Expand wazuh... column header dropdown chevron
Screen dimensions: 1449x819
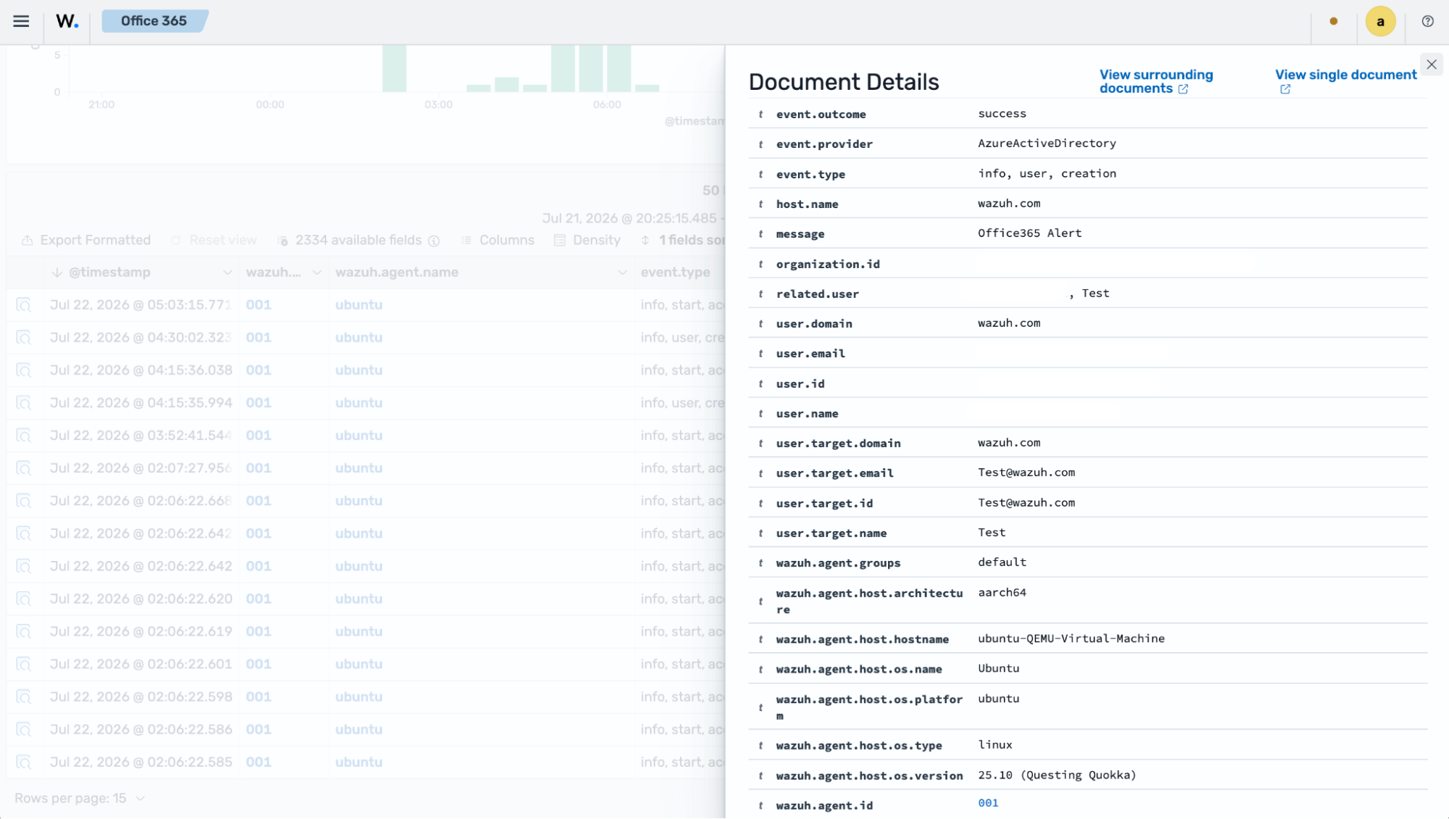(x=317, y=273)
